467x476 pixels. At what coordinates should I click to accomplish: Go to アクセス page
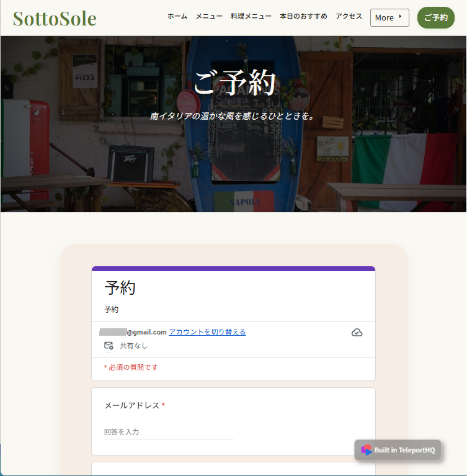349,16
